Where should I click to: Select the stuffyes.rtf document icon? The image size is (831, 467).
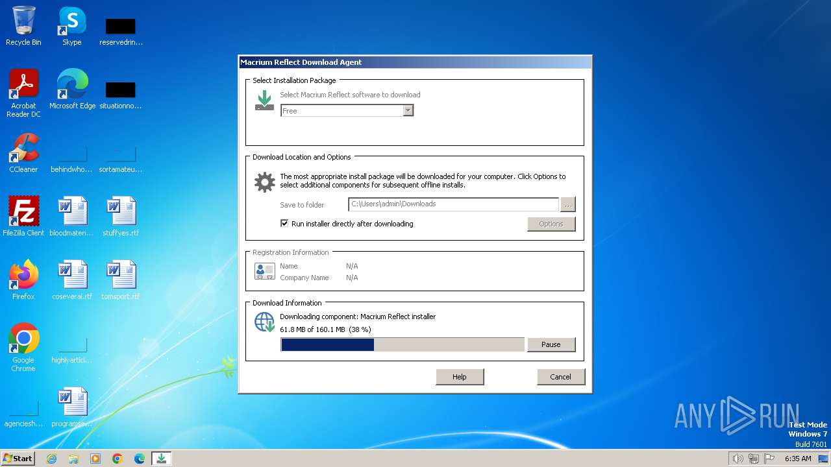[x=121, y=217]
